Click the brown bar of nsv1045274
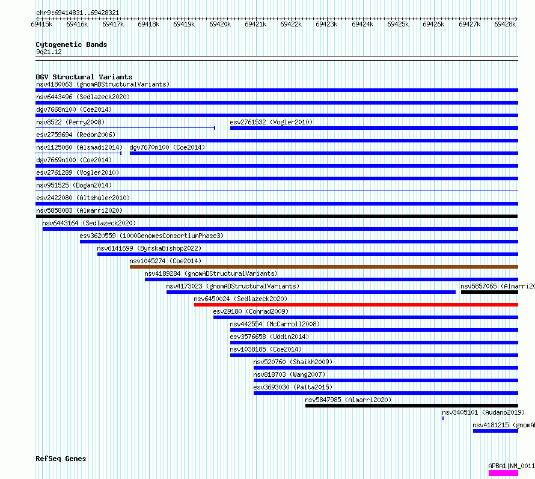The image size is (535, 479). point(324,267)
